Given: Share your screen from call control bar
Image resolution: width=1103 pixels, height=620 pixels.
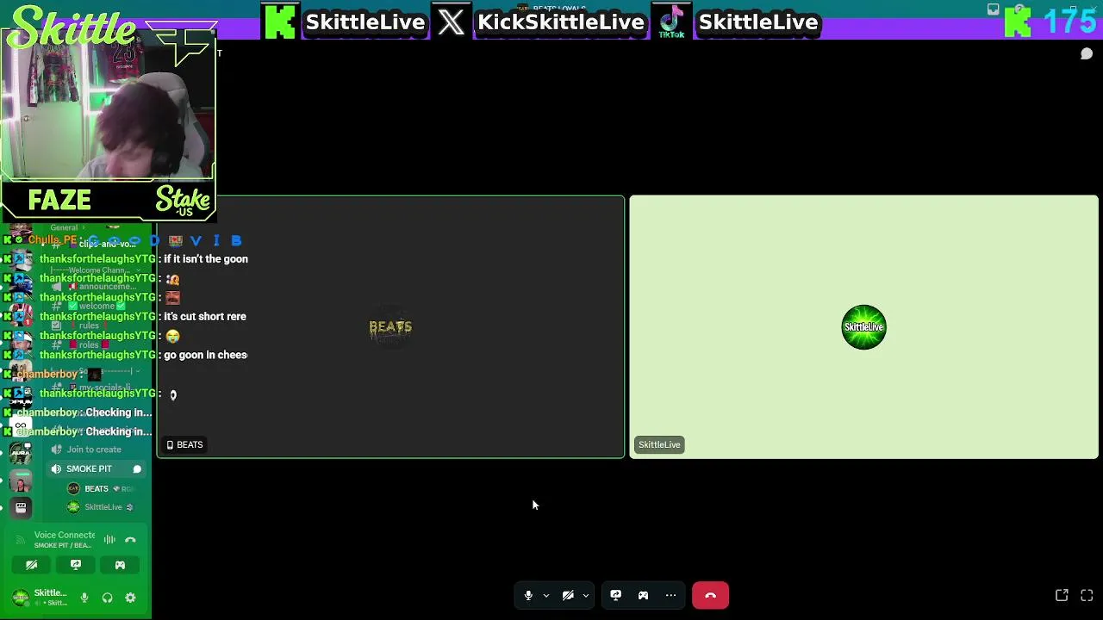Looking at the screenshot, I should coord(615,595).
